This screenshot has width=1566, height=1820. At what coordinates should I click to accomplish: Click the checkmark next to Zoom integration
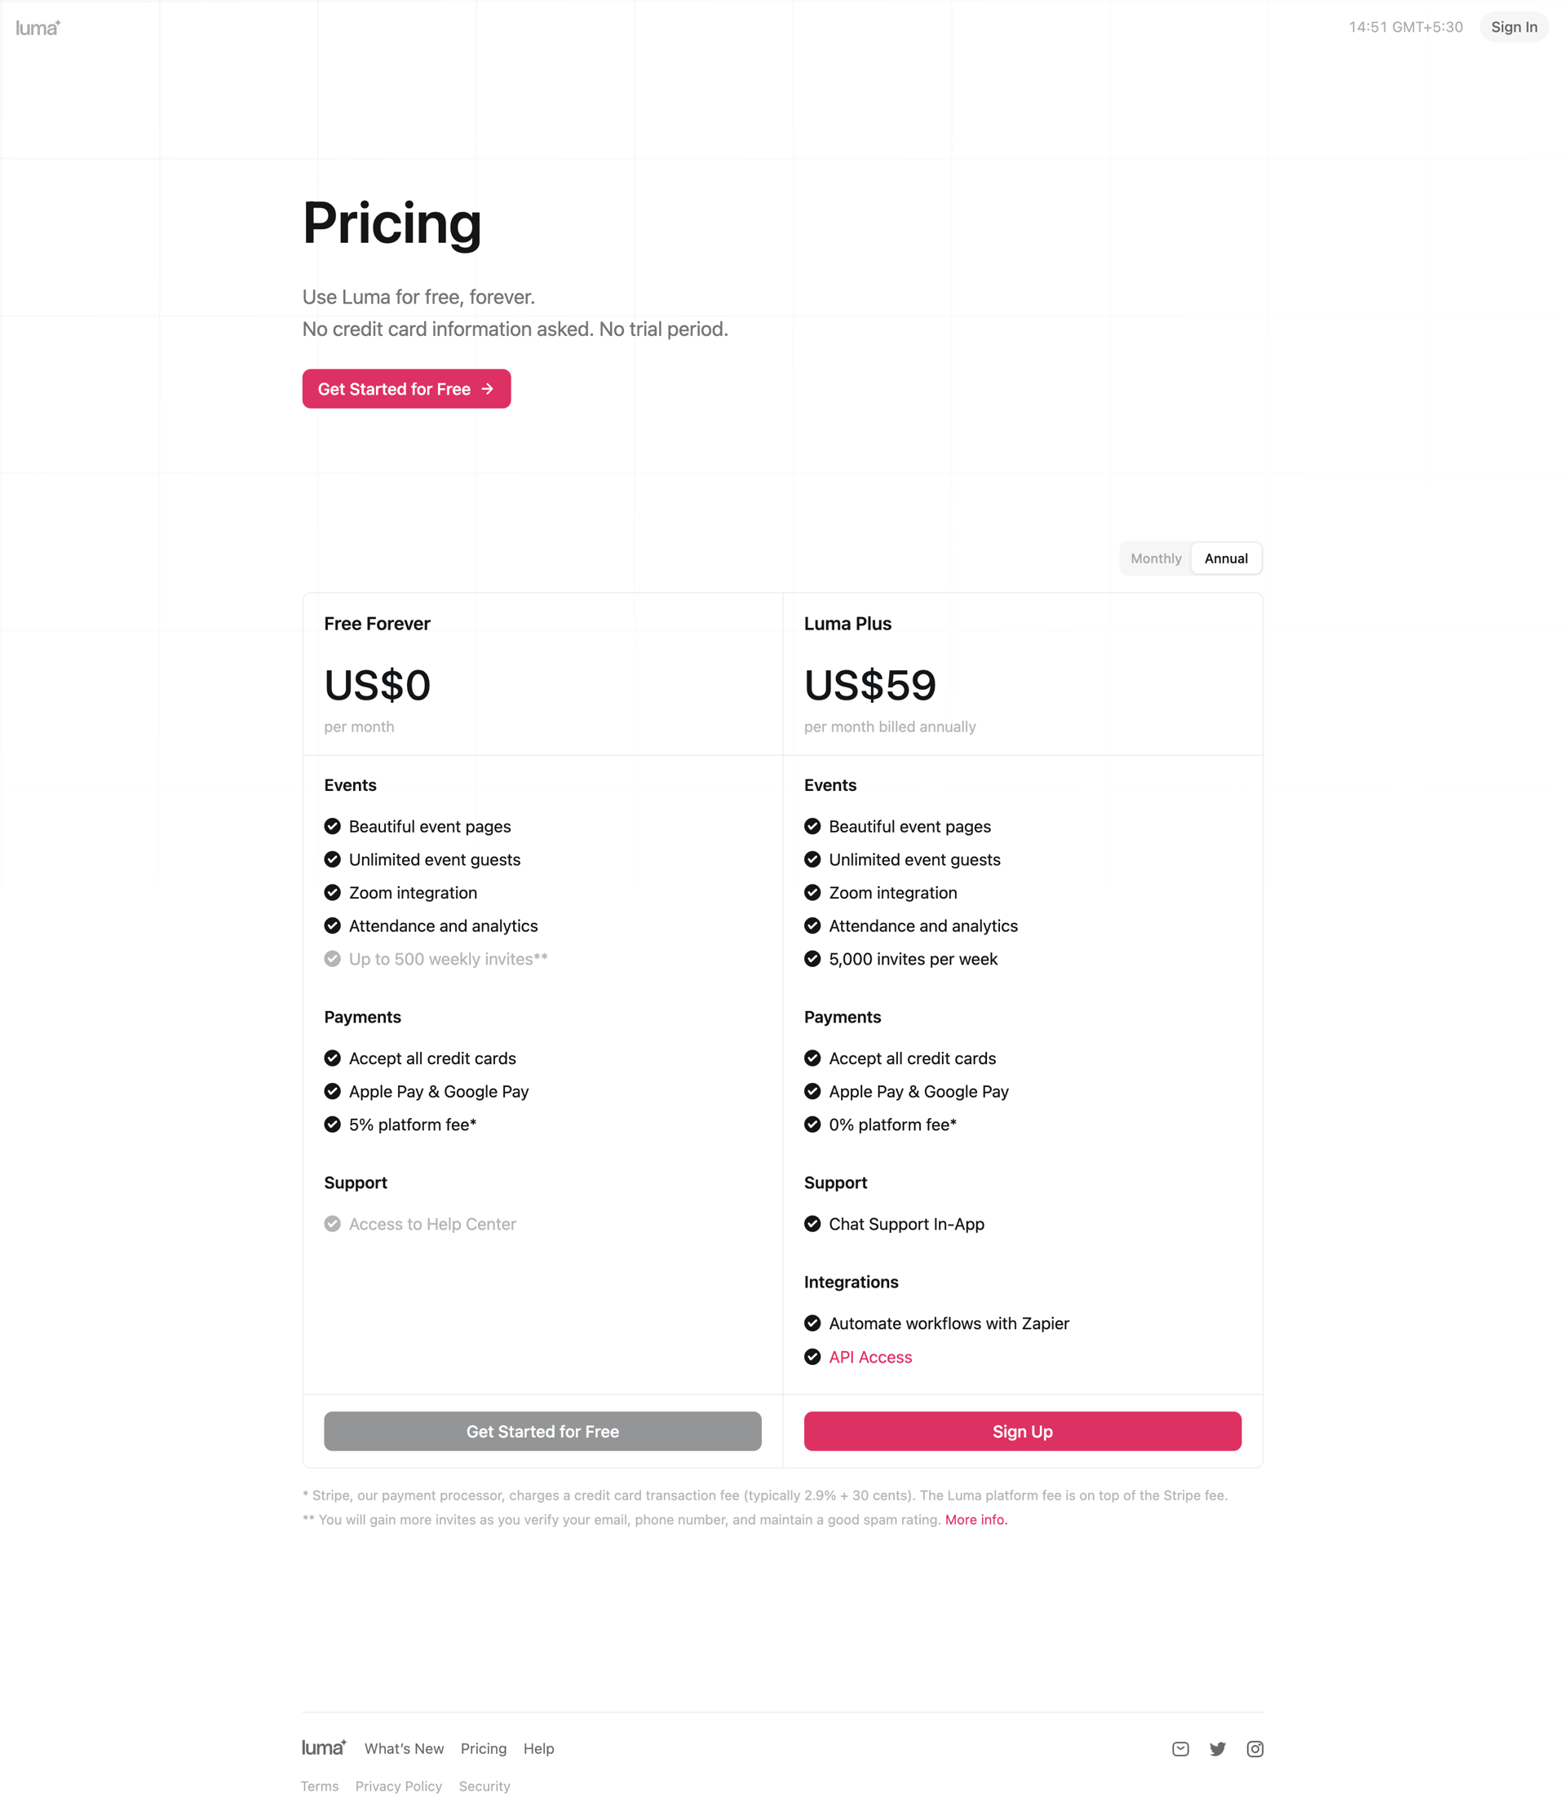tap(332, 892)
